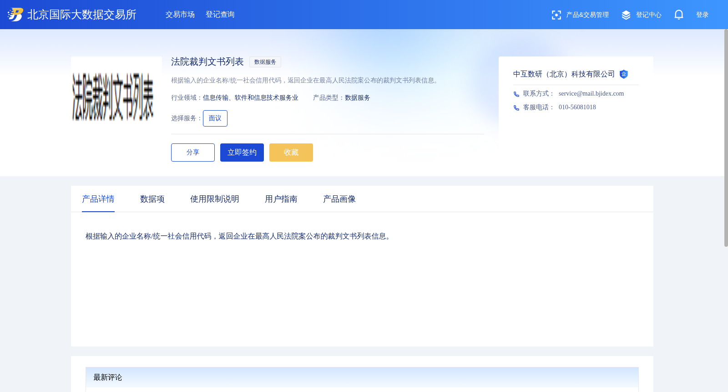Open the notification bell icon
728x392 pixels.
tap(679, 15)
